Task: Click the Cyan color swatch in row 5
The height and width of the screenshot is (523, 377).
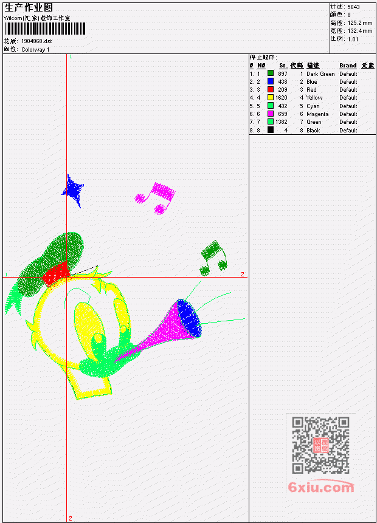Action: point(271,106)
